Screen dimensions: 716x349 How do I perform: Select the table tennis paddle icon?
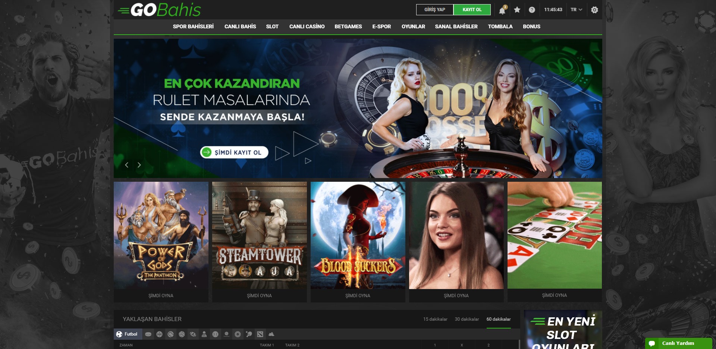pos(249,334)
